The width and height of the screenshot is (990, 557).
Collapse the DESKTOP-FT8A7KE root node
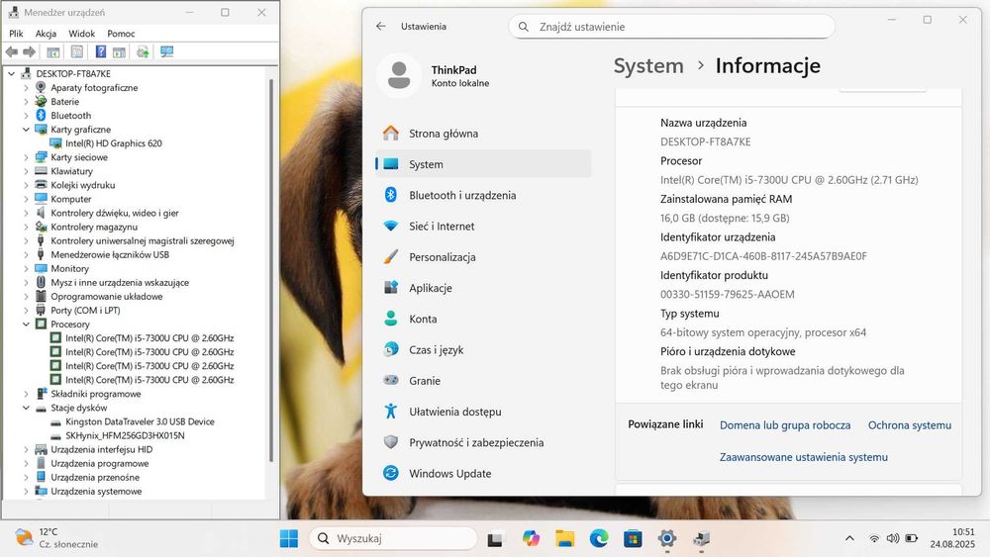[x=11, y=74]
